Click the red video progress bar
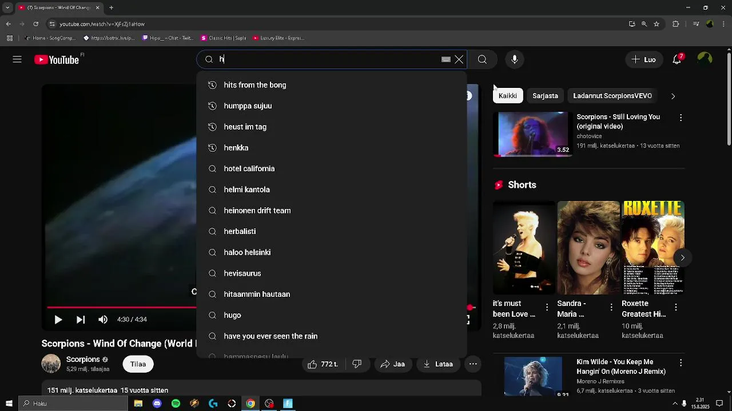 (121, 307)
